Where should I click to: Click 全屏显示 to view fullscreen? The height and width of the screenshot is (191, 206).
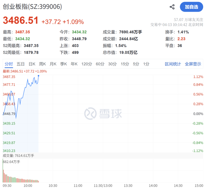(193, 64)
